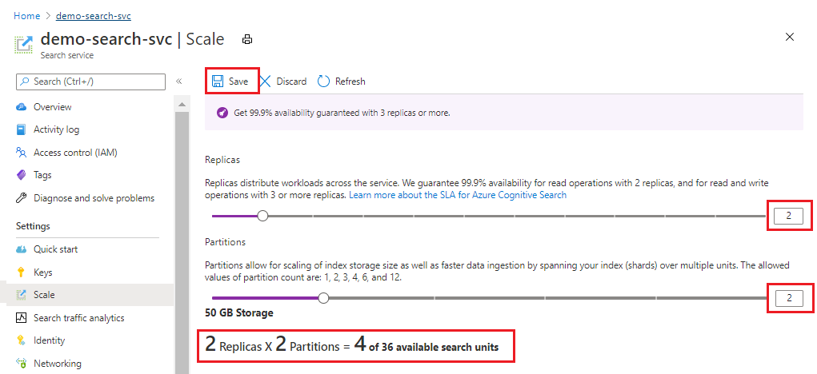Click the Partitions slider handle

[x=323, y=298]
